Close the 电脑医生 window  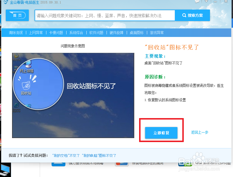(x=226, y=1)
